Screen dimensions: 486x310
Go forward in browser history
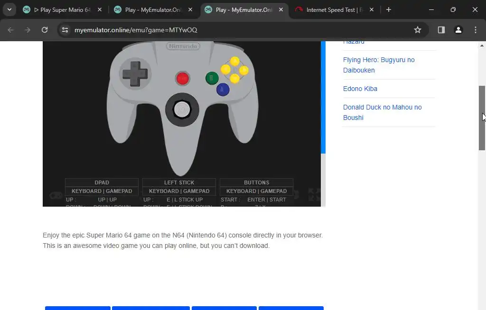tap(28, 30)
